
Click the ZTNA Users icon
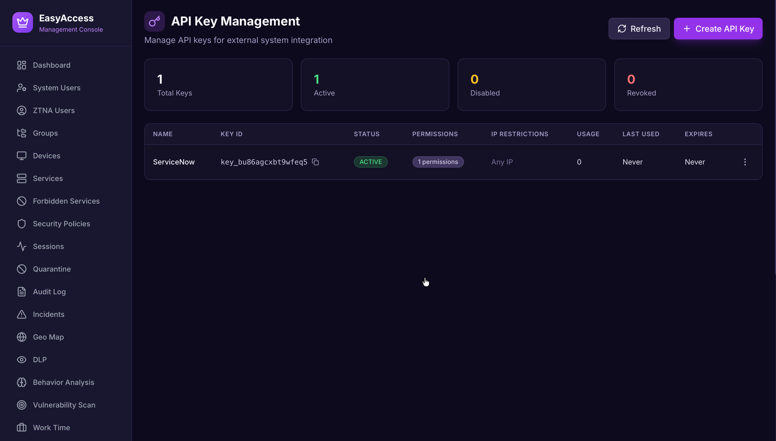pyautogui.click(x=22, y=110)
